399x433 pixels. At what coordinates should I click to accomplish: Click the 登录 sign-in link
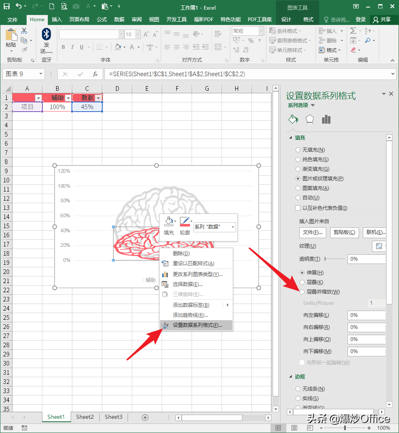360,19
